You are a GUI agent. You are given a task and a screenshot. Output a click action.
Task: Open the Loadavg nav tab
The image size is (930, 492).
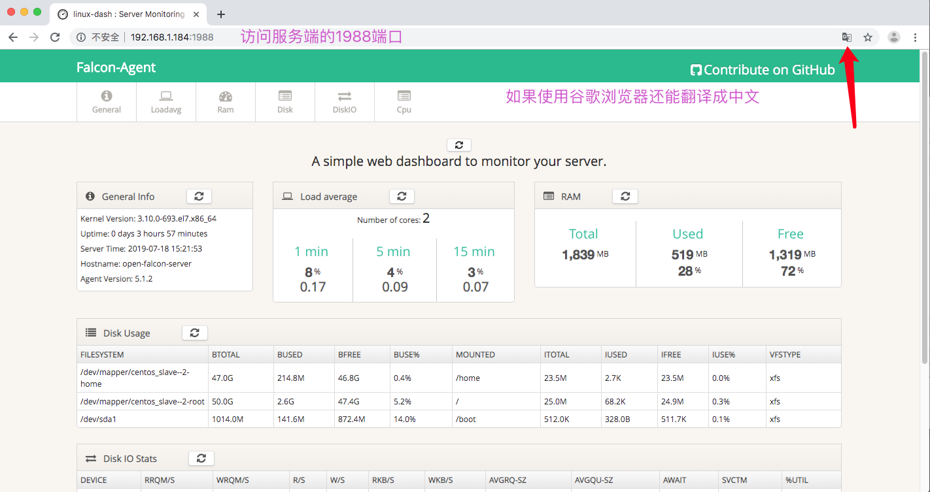click(x=166, y=102)
